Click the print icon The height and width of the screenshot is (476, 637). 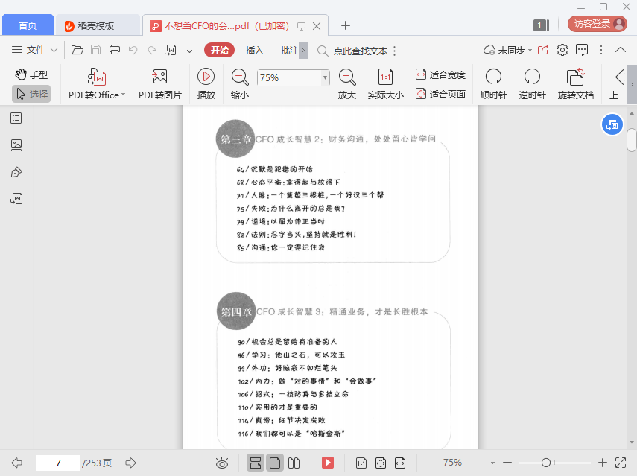coord(115,50)
